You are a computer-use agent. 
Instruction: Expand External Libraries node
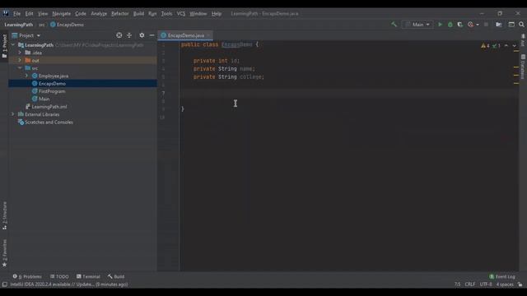point(13,114)
